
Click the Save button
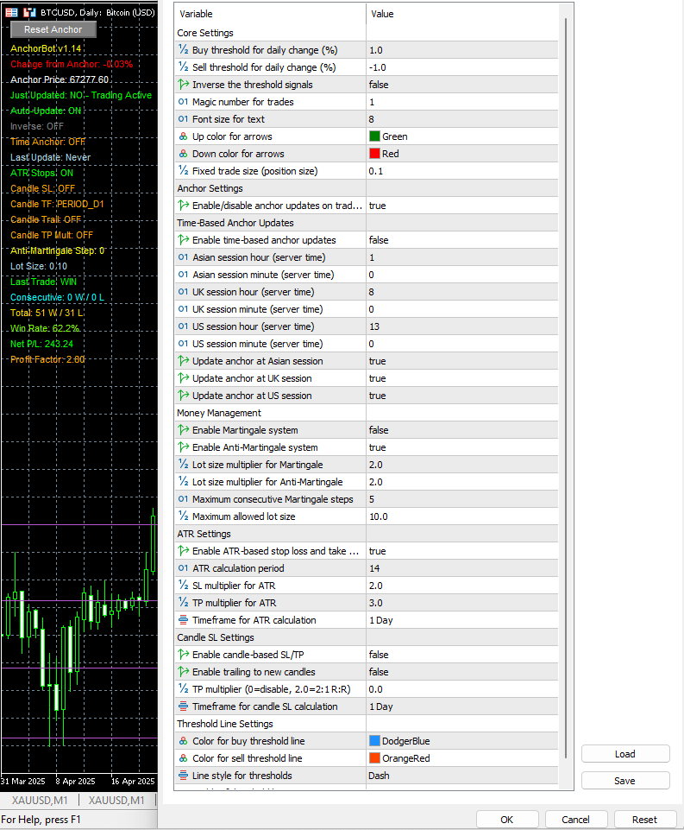click(x=625, y=781)
